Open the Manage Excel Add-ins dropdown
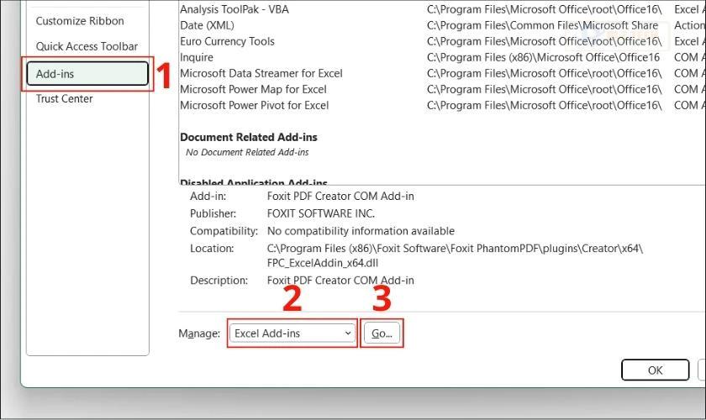This screenshot has width=706, height=420. click(292, 333)
